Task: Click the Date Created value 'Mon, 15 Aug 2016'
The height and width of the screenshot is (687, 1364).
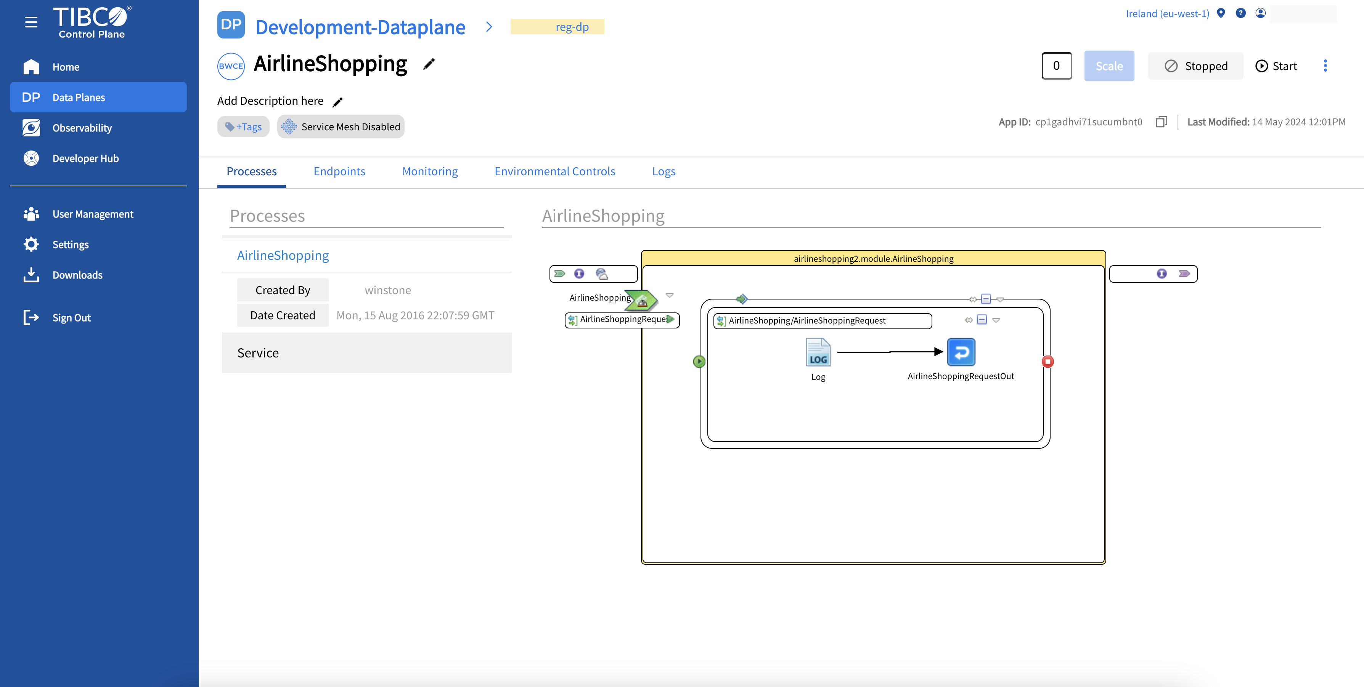Action: [x=415, y=316]
